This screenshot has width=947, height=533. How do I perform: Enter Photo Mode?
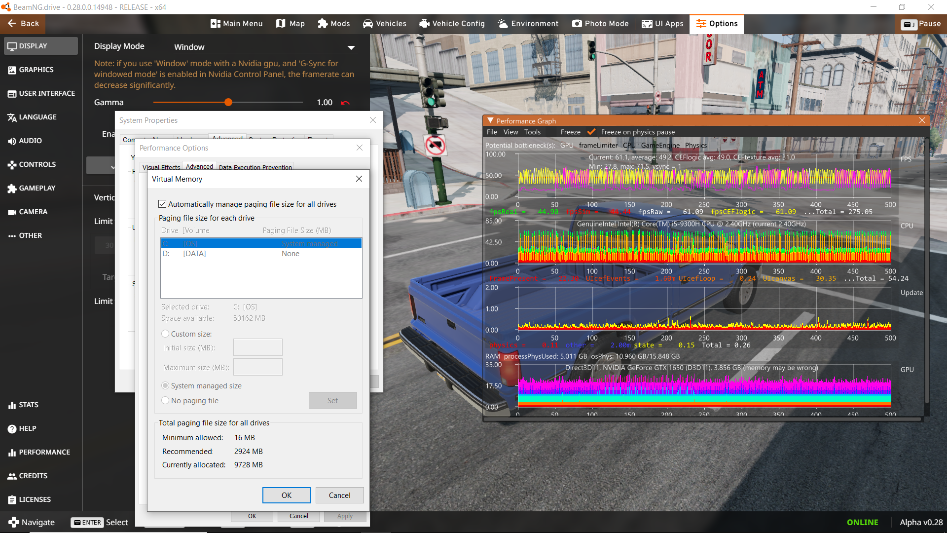click(601, 24)
